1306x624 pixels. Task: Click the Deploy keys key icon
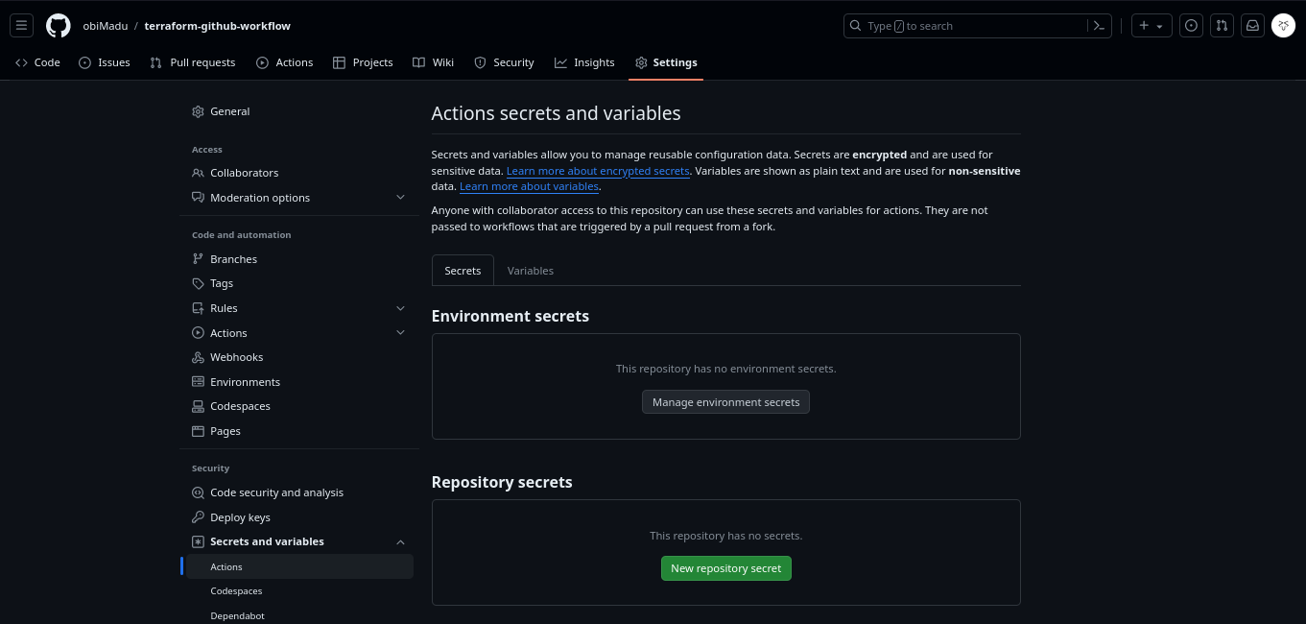click(199, 517)
